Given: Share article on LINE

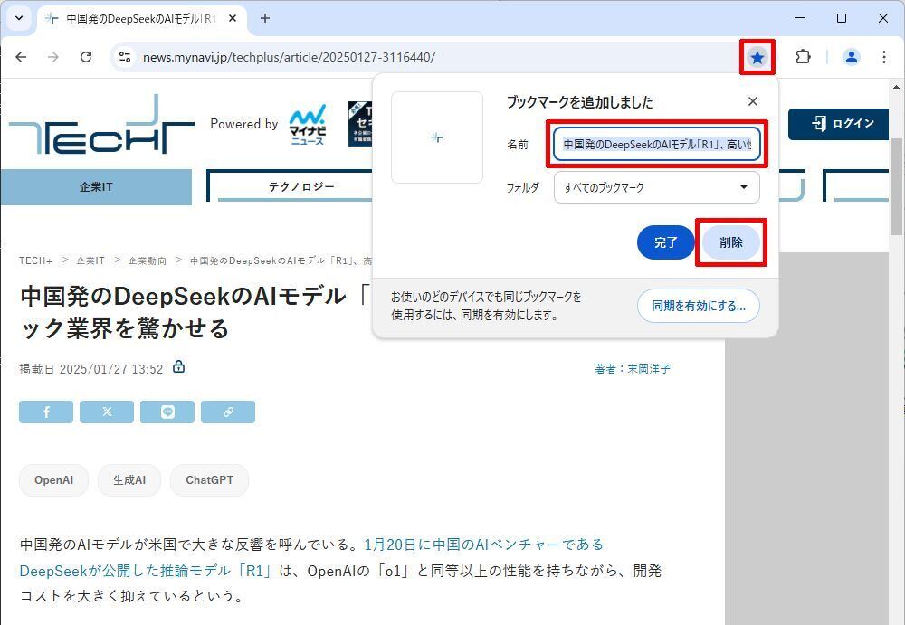Looking at the screenshot, I should point(167,412).
